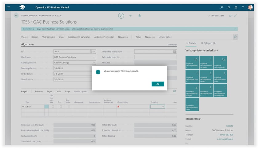The width and height of the screenshot is (259, 149).
Task: Open the settings gear icon
Action: 236,7
